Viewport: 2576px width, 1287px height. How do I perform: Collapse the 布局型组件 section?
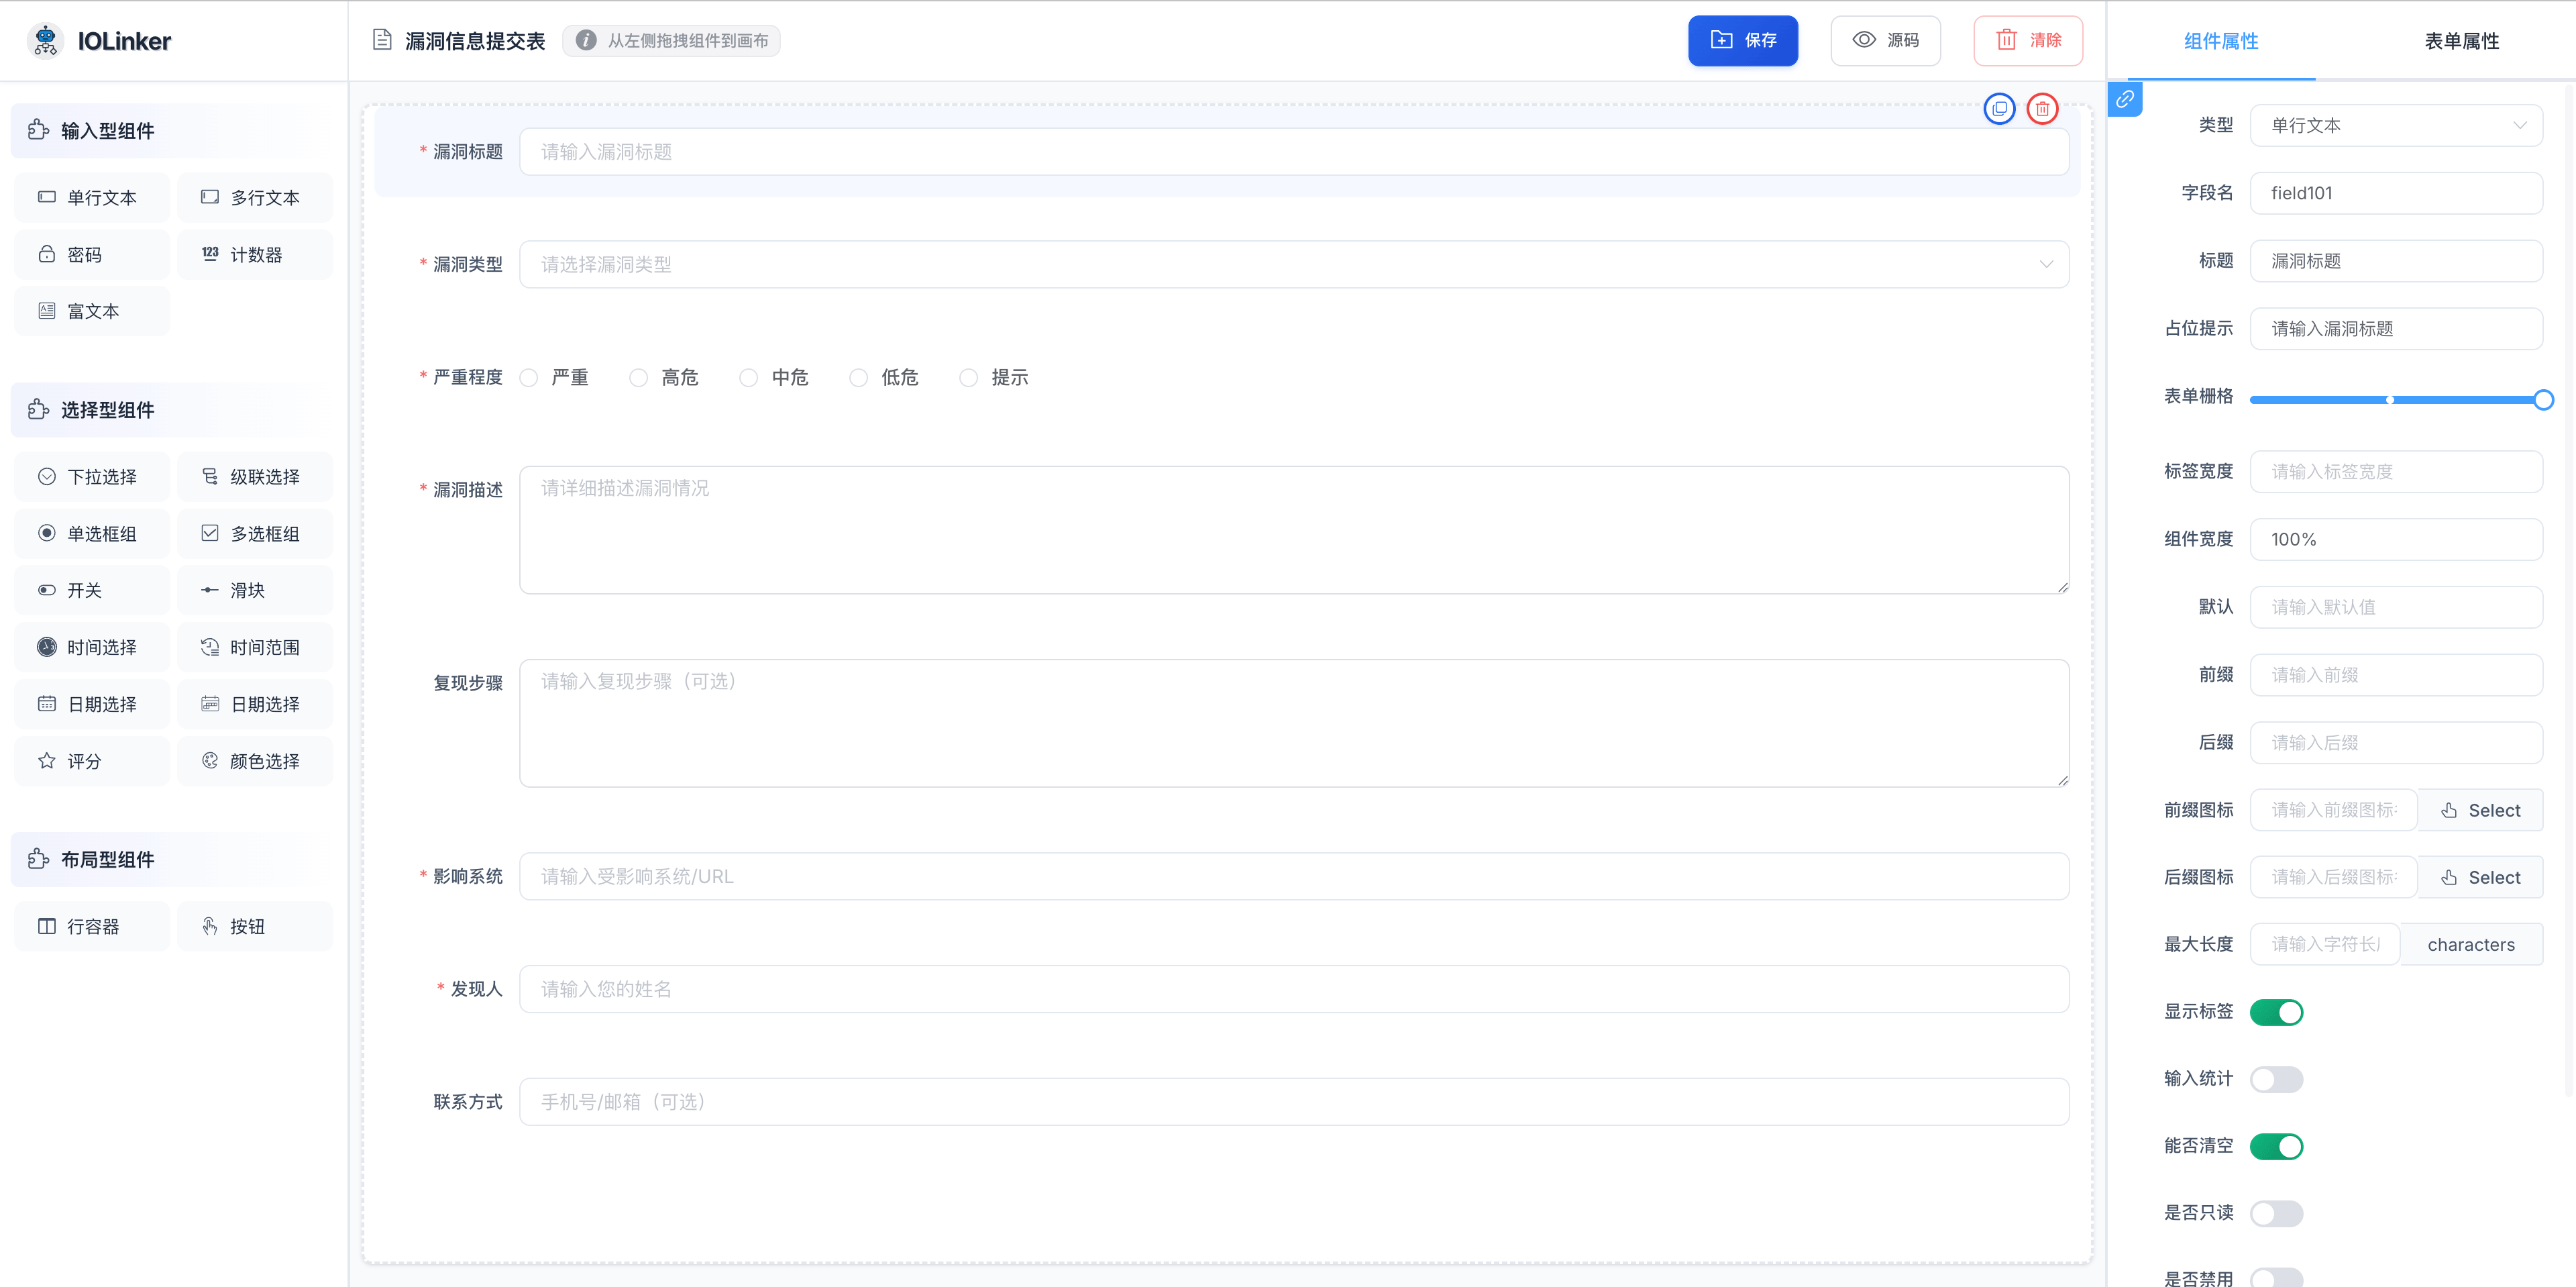tap(174, 860)
